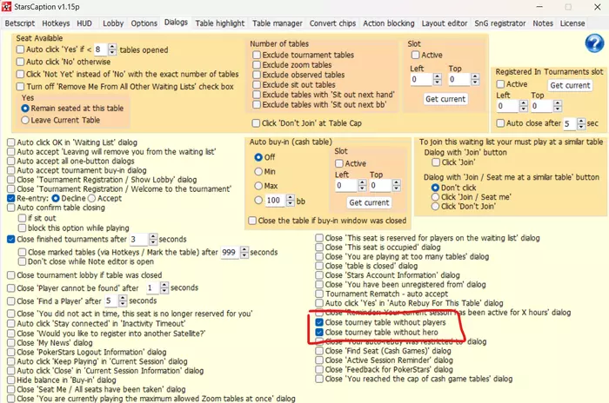The height and width of the screenshot is (403, 609).
Task: Click Get current in Seat Available Slot
Action: point(445,99)
